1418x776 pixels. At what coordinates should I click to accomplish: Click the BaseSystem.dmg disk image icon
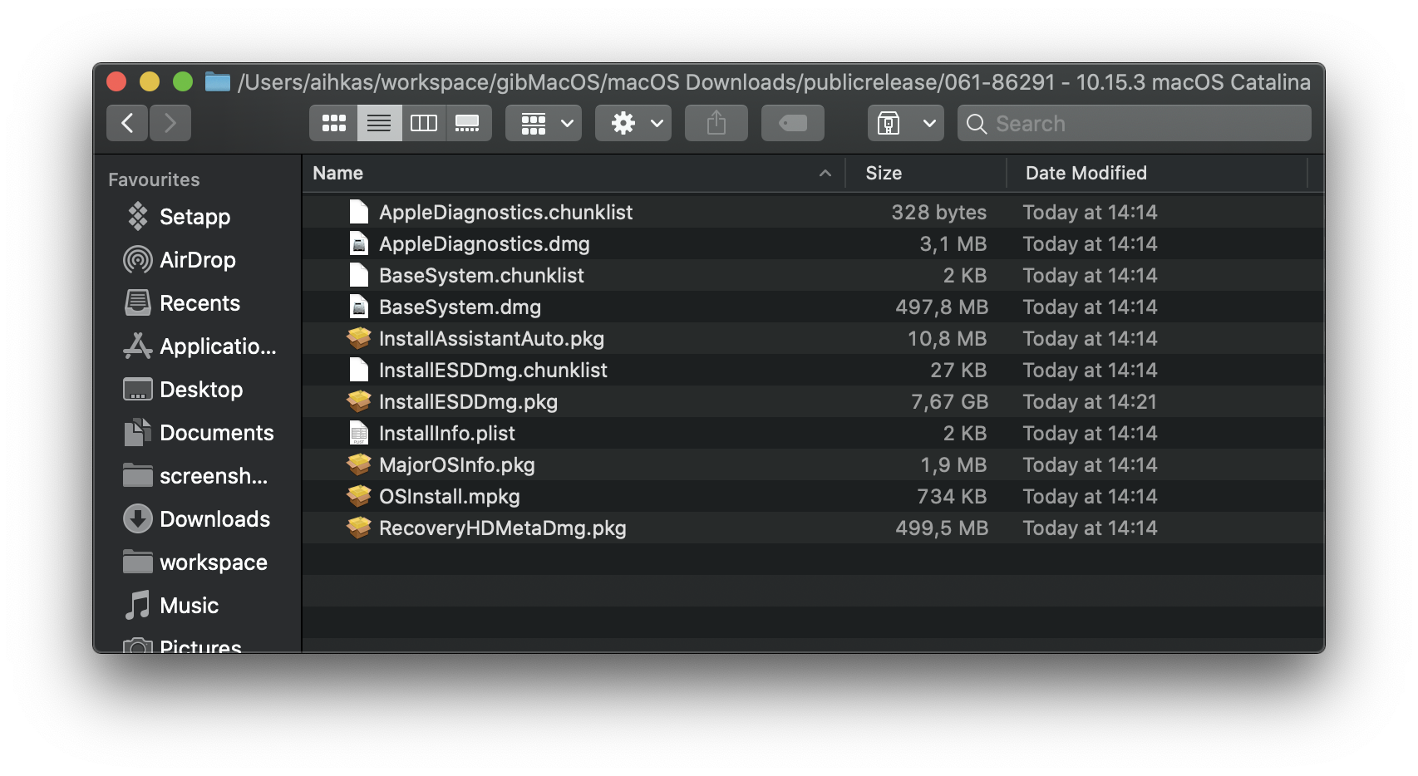359,307
